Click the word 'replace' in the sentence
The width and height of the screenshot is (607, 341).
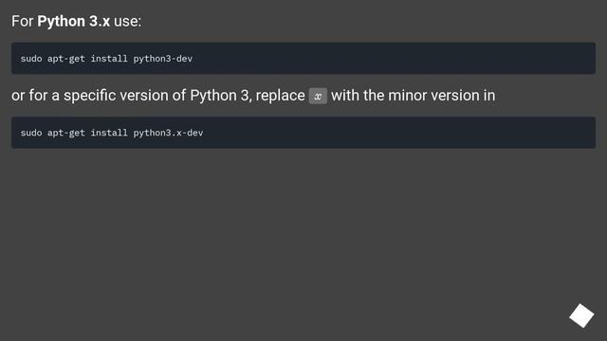coord(281,96)
